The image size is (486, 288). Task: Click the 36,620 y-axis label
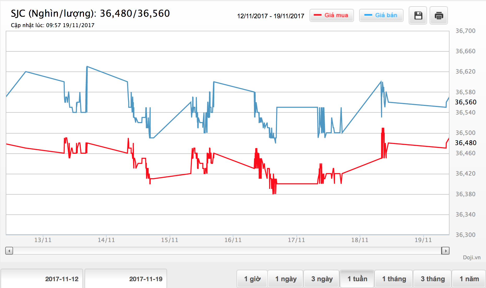coord(465,71)
